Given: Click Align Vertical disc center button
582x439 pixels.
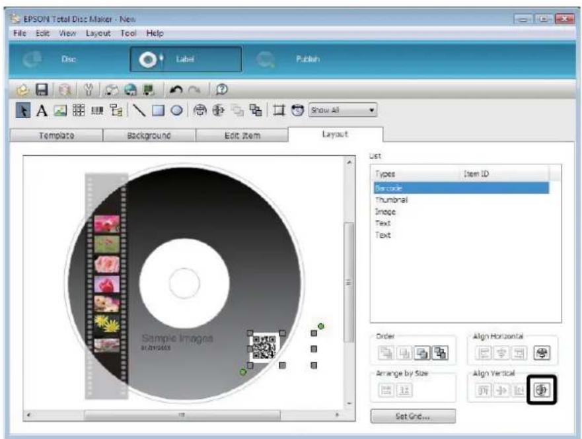Looking at the screenshot, I should [542, 389].
